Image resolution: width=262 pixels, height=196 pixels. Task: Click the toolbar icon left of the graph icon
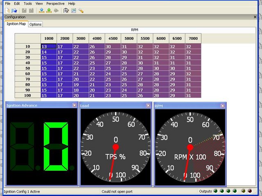click(66, 10)
